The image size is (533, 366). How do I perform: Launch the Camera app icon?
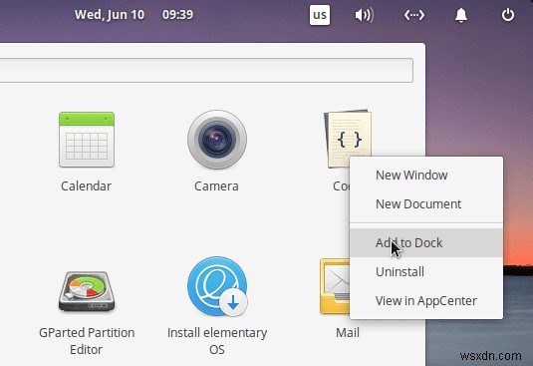coord(217,140)
